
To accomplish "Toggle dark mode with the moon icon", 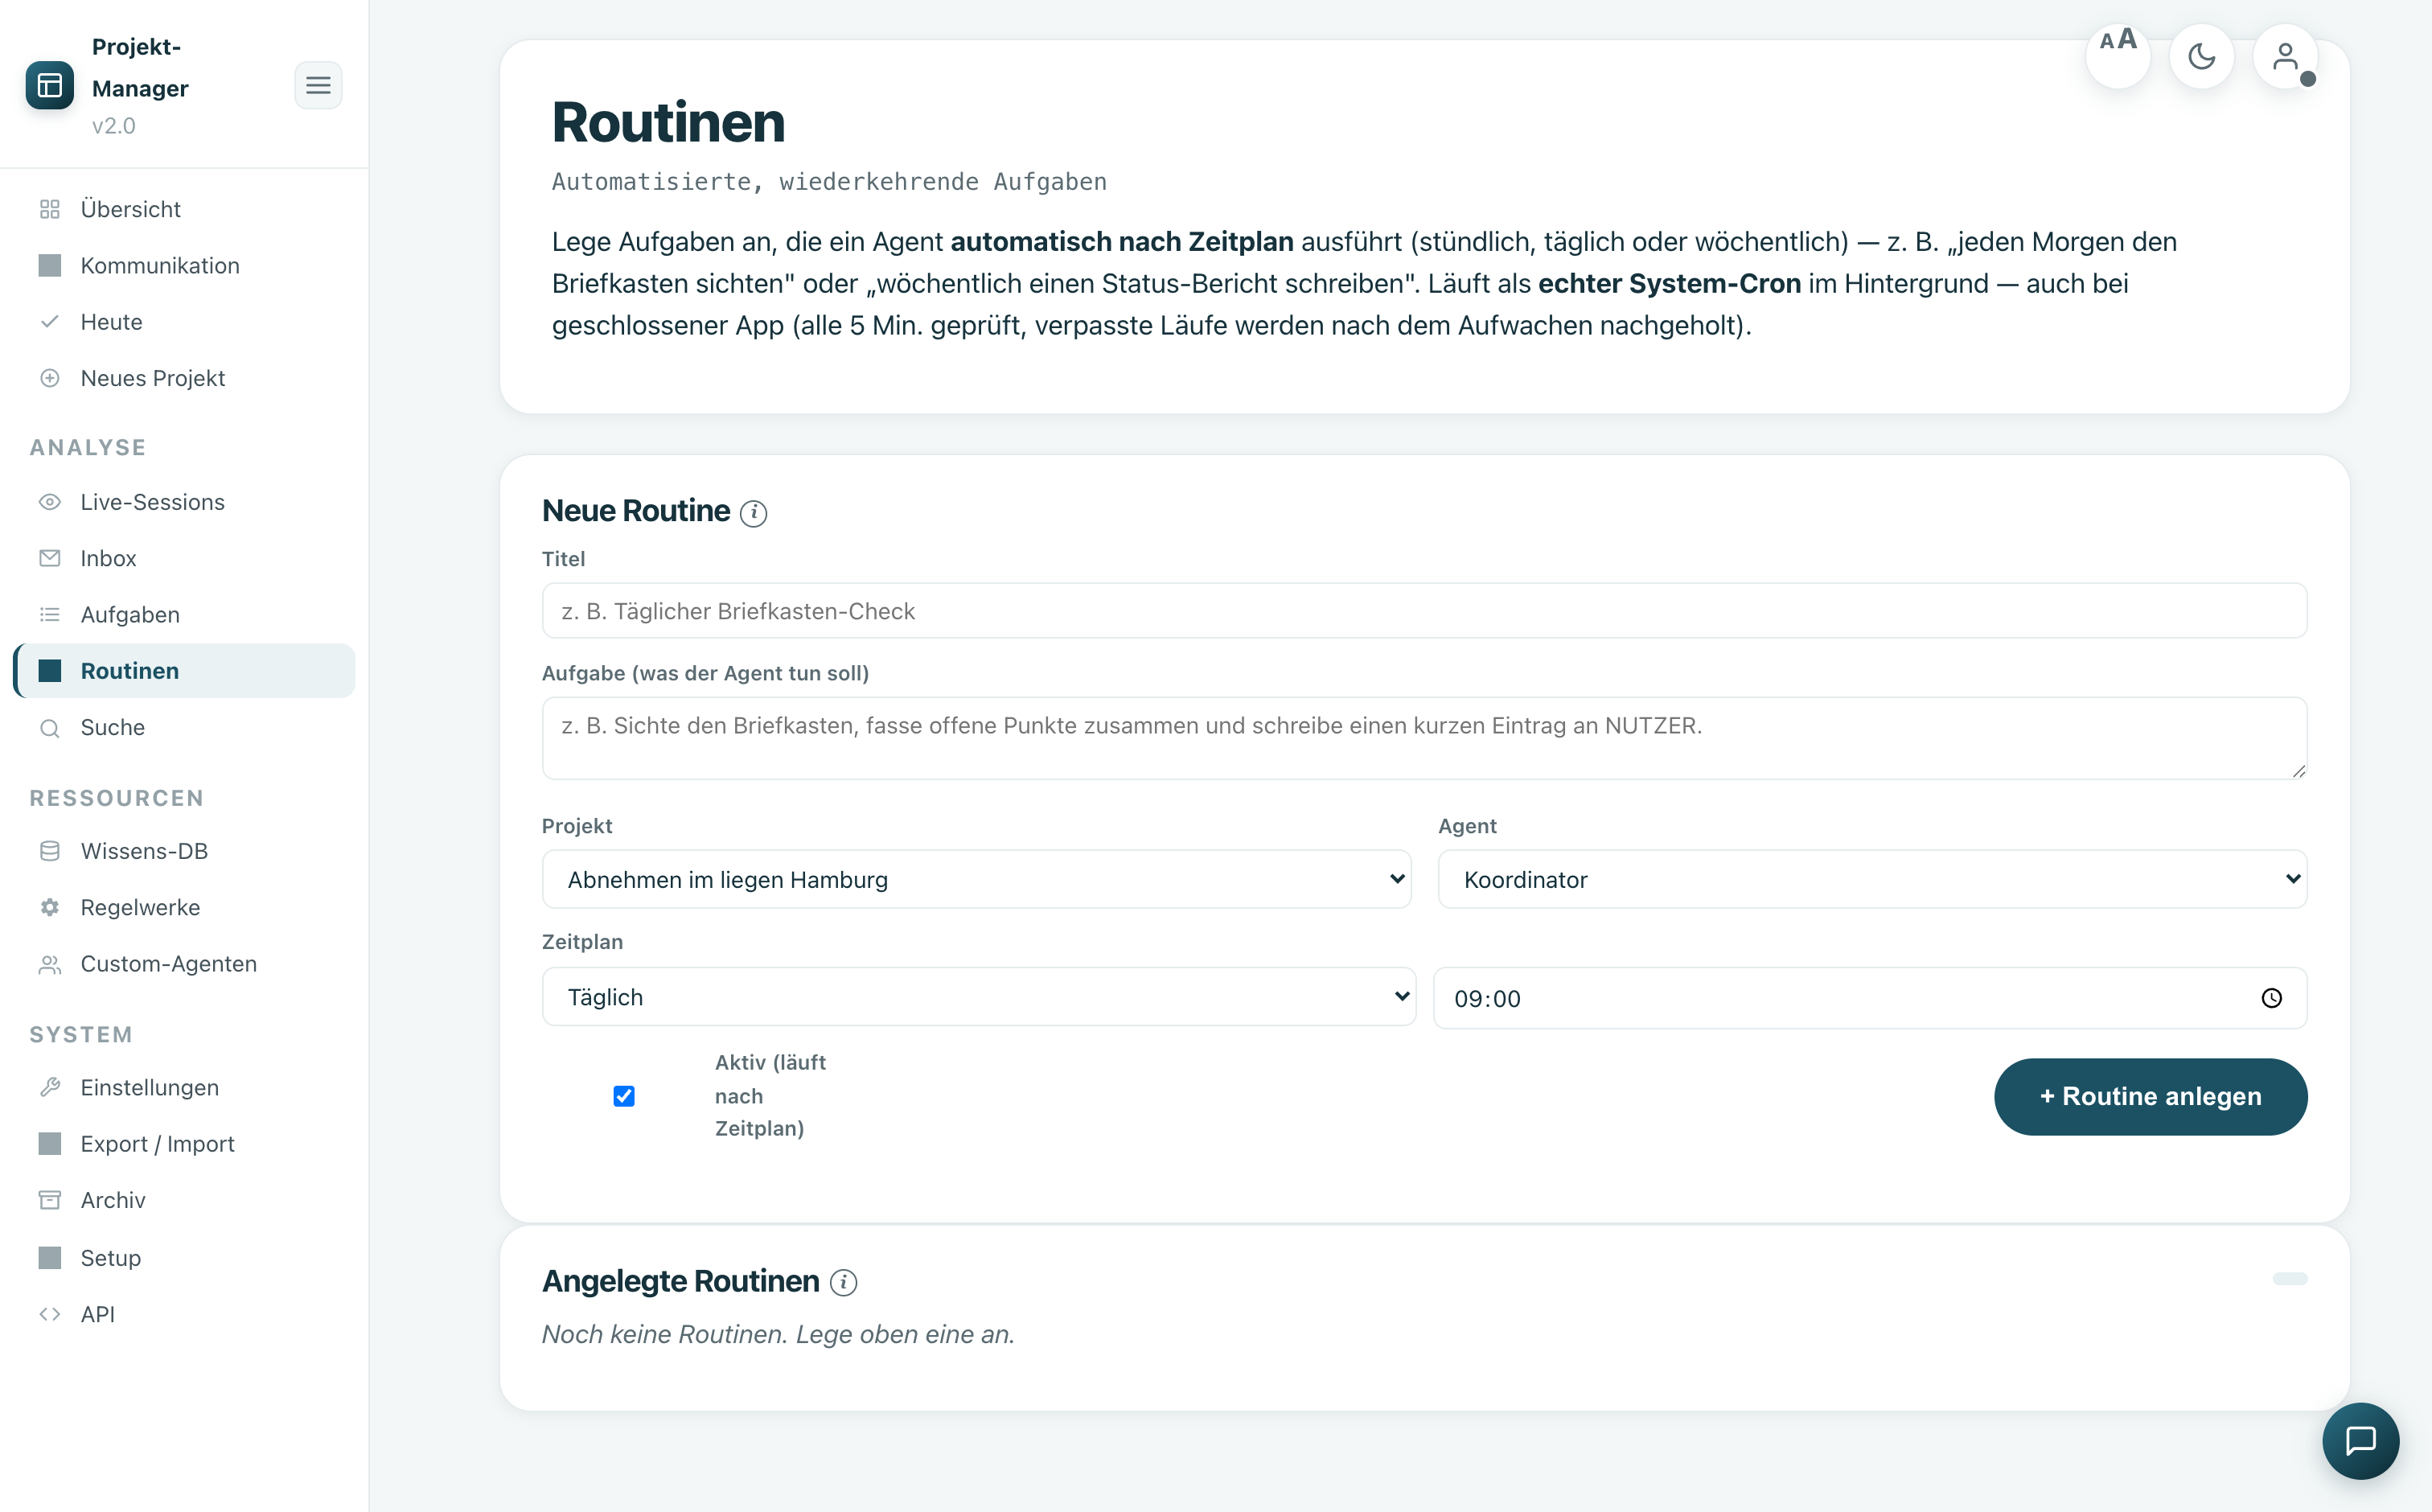I will tap(2201, 56).
